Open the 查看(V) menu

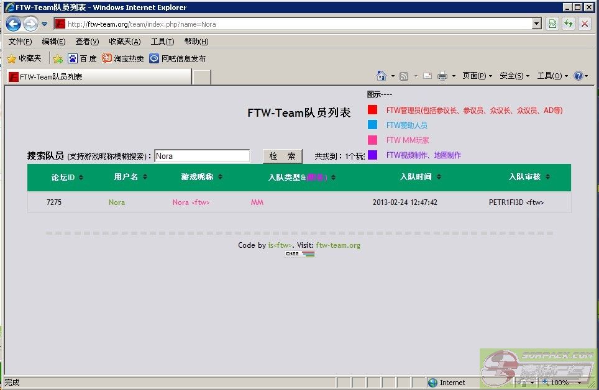pos(87,42)
